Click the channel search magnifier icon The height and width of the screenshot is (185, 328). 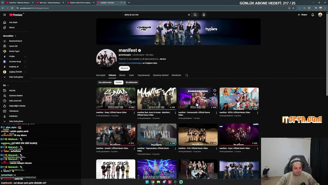click(x=187, y=75)
